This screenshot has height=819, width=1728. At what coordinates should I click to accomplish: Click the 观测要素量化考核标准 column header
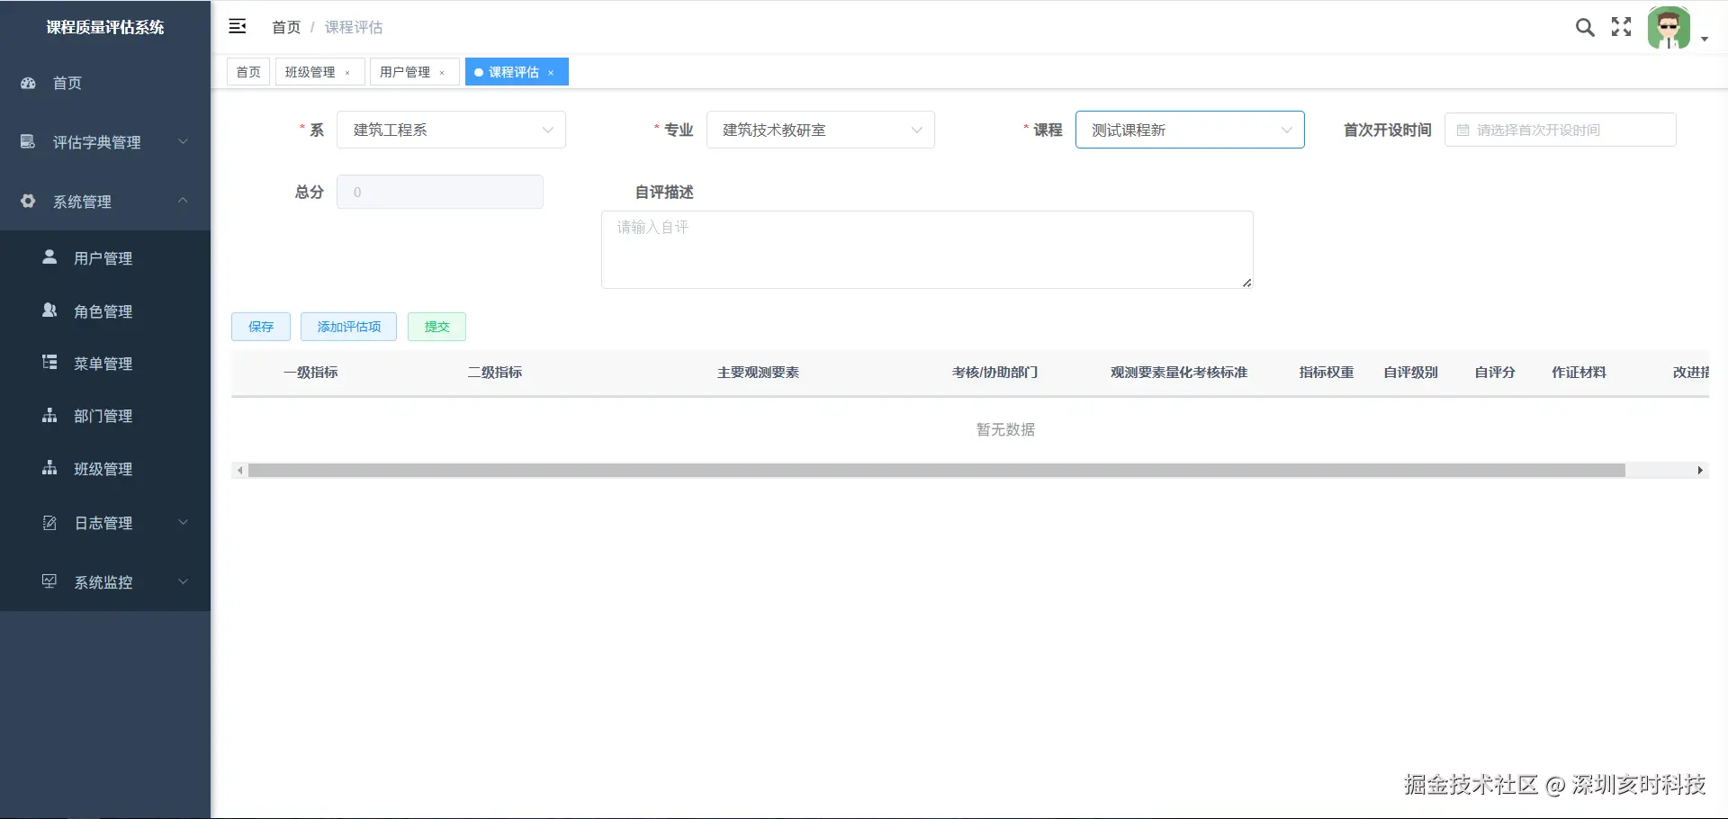pos(1179,372)
